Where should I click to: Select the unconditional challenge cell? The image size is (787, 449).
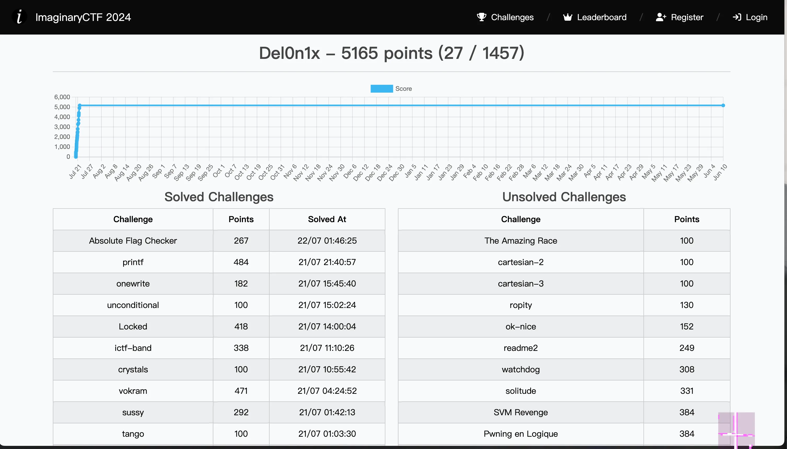pos(133,305)
